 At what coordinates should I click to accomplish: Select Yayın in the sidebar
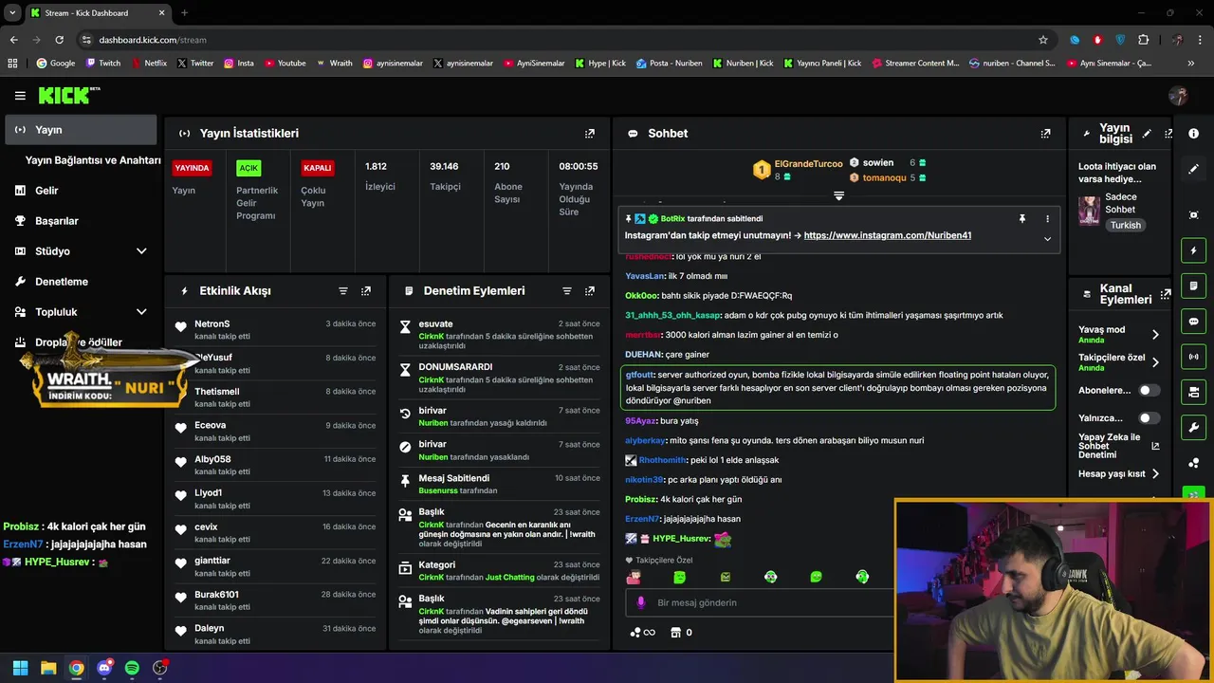pyautogui.click(x=81, y=130)
